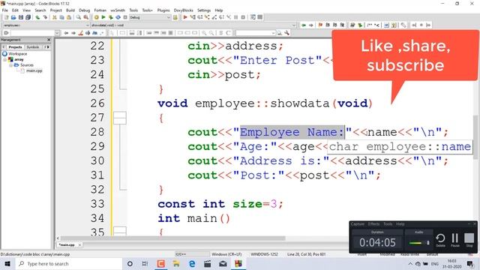
Task: Stop the screen recording
Action: (469, 240)
